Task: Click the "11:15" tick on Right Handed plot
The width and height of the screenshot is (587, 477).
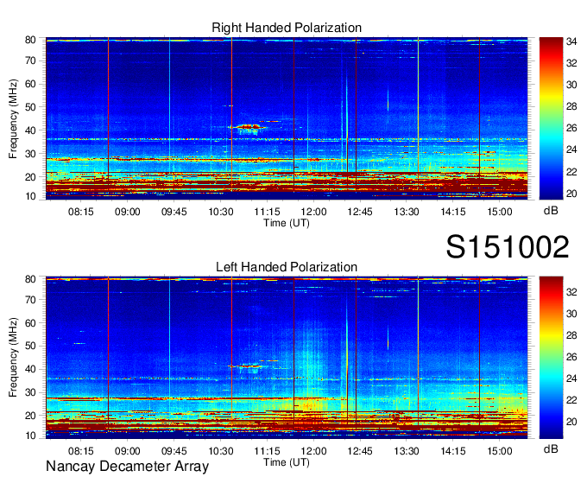Action: [x=267, y=212]
